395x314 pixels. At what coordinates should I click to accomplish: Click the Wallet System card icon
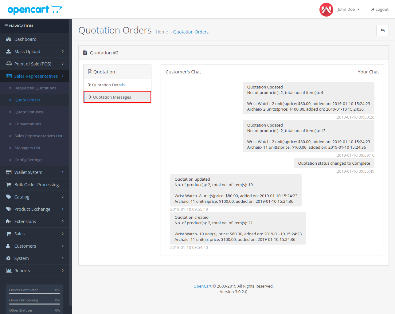[9, 172]
